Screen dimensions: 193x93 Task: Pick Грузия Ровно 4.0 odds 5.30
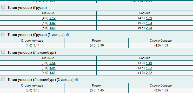coord(101,46)
